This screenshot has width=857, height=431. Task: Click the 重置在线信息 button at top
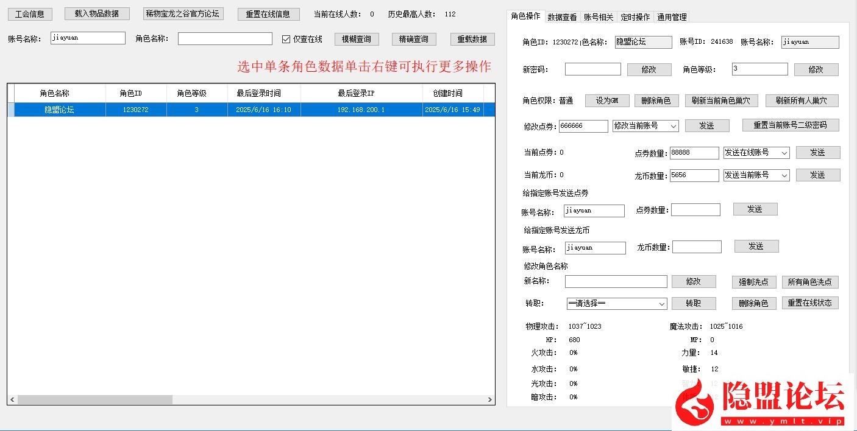click(x=268, y=14)
